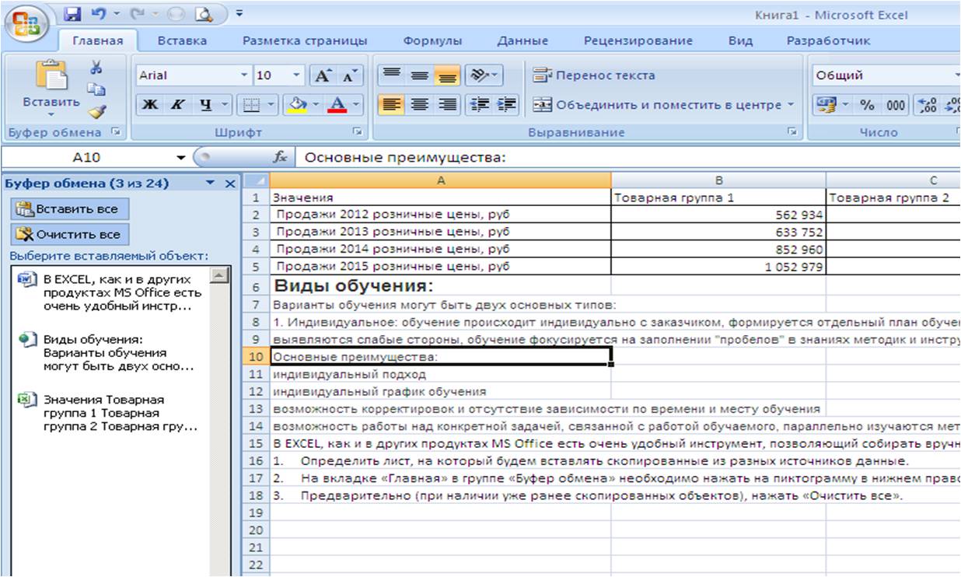Increase font size with the large A icon
The height and width of the screenshot is (577, 961).
tap(323, 75)
